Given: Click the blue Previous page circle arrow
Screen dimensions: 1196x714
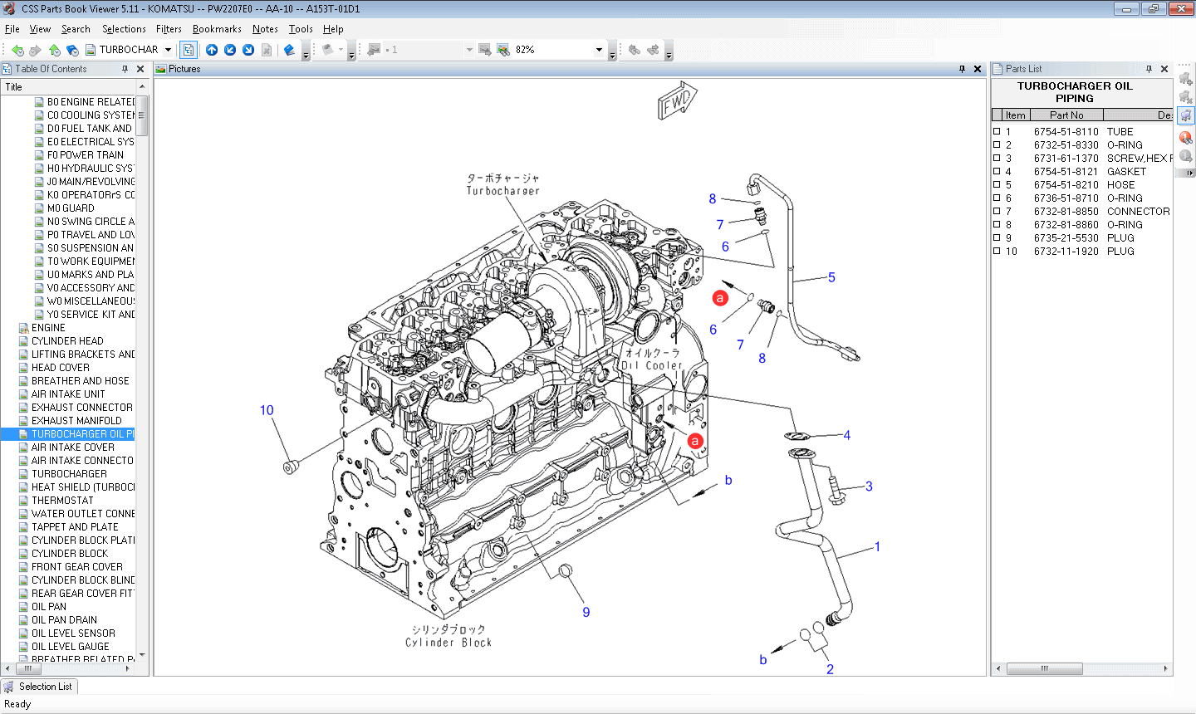Looking at the screenshot, I should pos(231,50).
